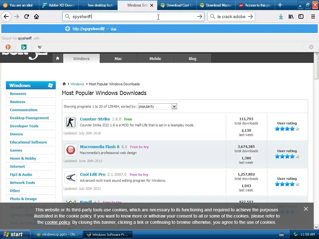Visit the http://spysheriff/ suggestion
The width and height of the screenshot is (319, 239).
159,29
